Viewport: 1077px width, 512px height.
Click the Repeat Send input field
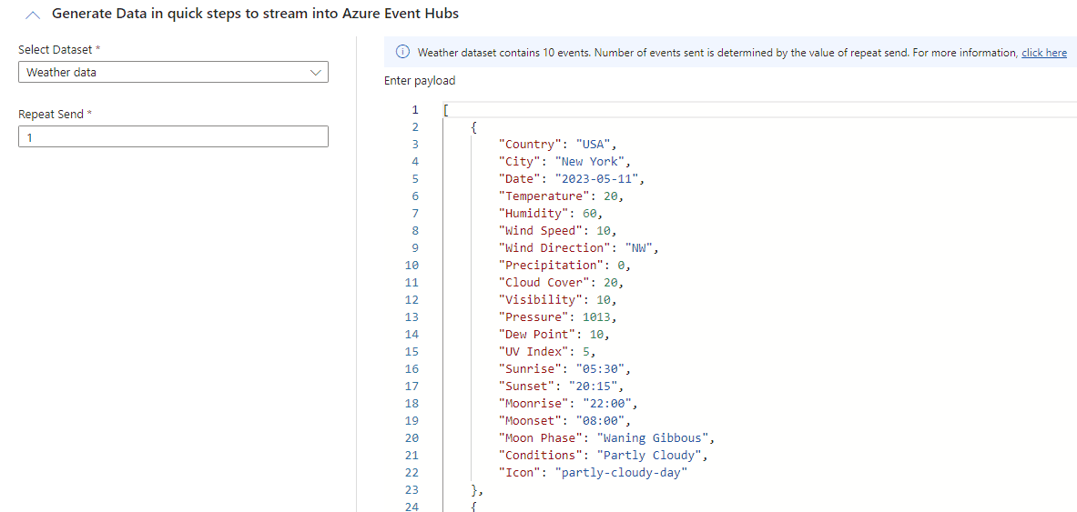pos(173,136)
